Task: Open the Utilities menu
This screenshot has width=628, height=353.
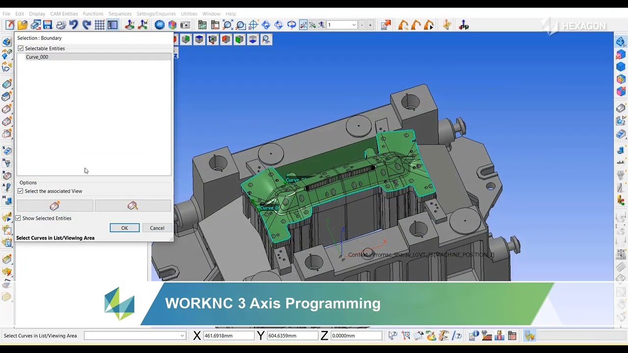Action: (x=189, y=14)
